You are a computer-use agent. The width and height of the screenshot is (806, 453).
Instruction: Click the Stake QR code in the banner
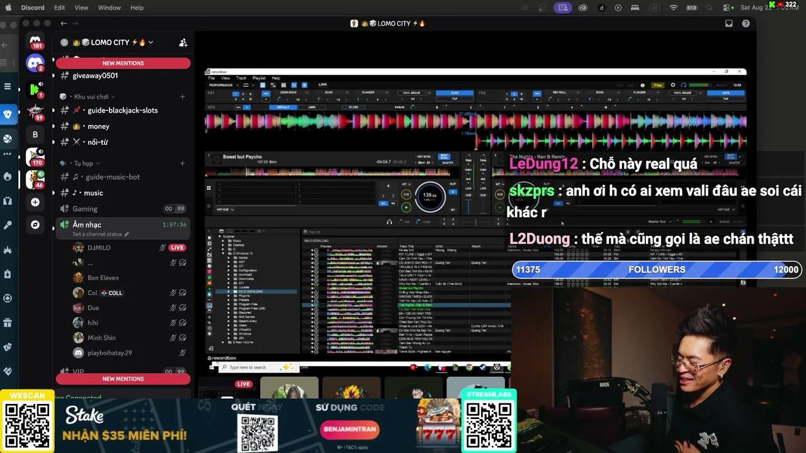pos(258,433)
